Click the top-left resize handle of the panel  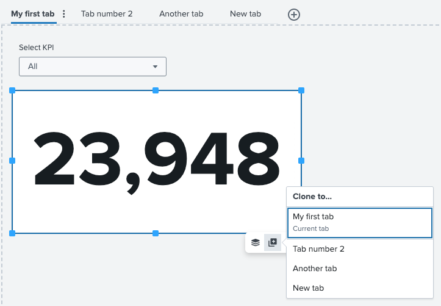(12, 90)
